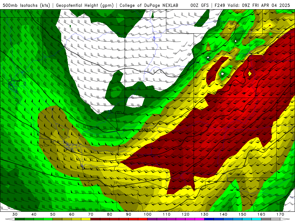The width and height of the screenshot is (295, 221).
Task: Select the cyan 155-160 kt legend swatch
Action: pyautogui.click(x=256, y=219)
